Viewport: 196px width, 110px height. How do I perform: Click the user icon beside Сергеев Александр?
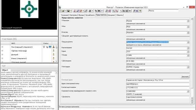pos(54,51)
